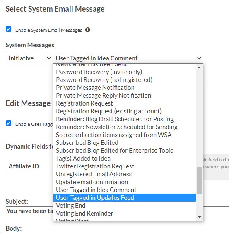Click into the Subject input field
229x233 pixels.
pos(117,211)
